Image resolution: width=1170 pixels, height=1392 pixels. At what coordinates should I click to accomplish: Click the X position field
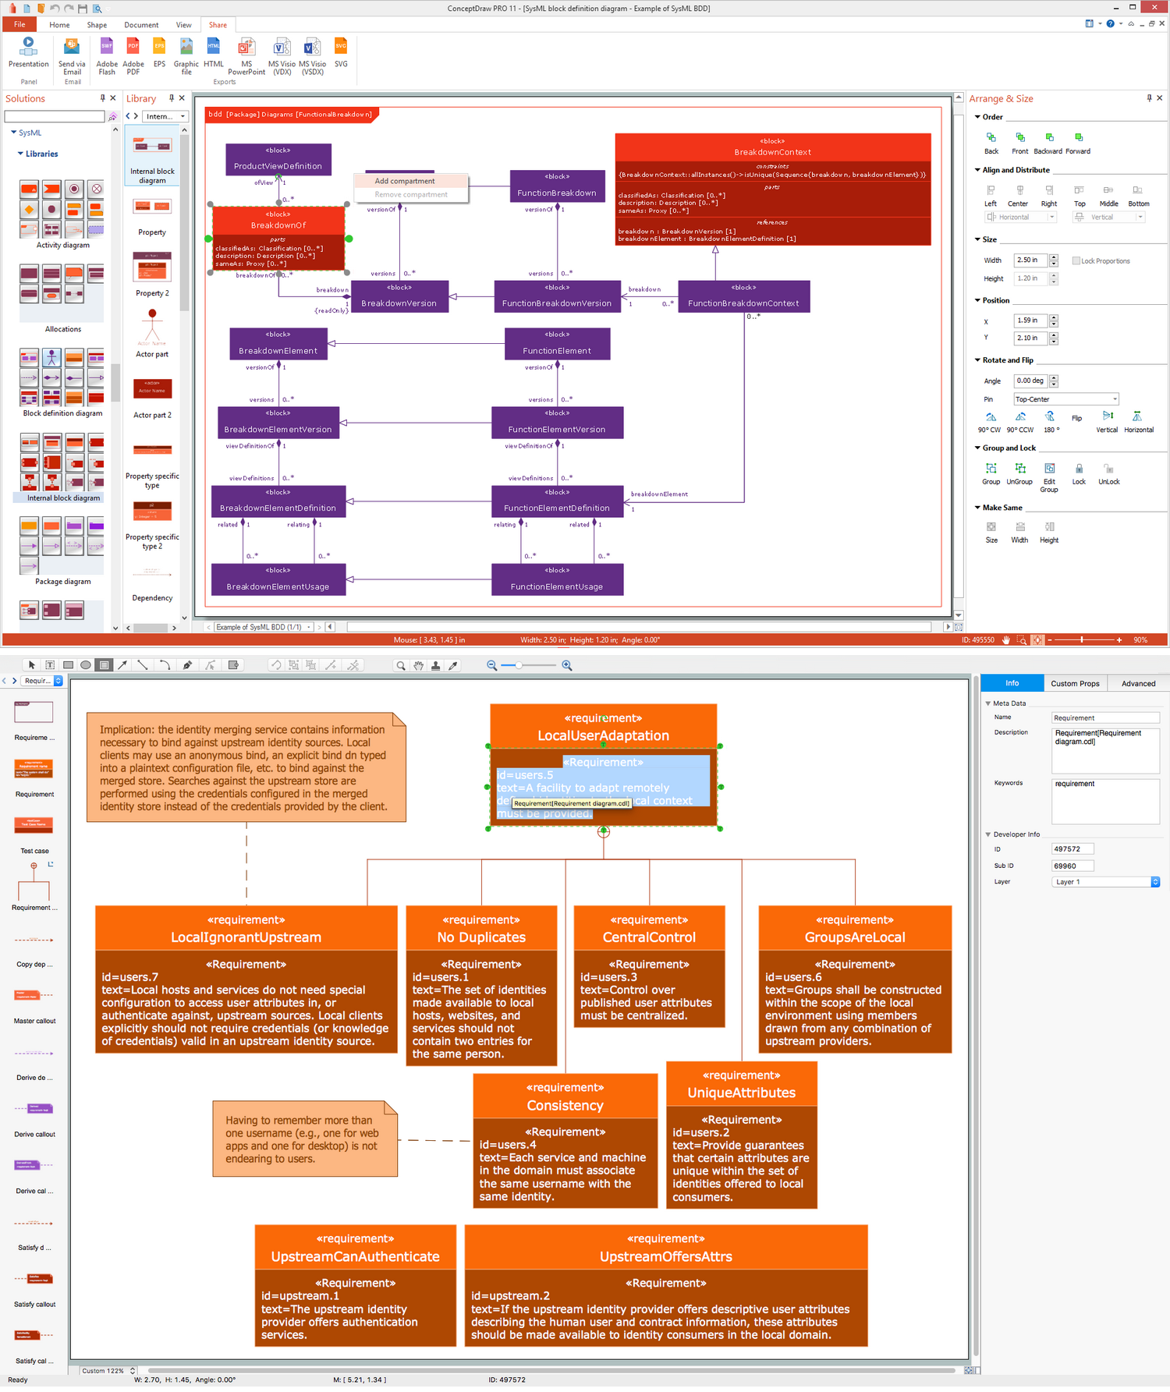click(1031, 321)
